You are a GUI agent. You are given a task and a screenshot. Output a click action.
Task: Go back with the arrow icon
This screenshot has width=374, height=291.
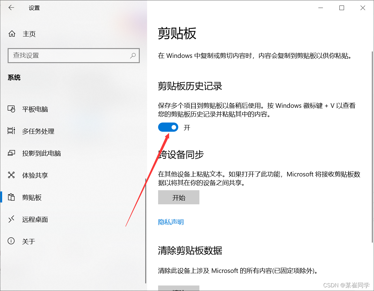pyautogui.click(x=11, y=8)
